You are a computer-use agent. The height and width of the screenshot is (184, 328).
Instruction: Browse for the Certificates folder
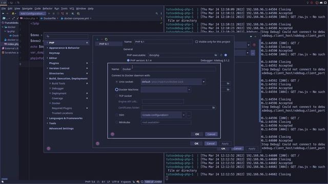coord(213,108)
